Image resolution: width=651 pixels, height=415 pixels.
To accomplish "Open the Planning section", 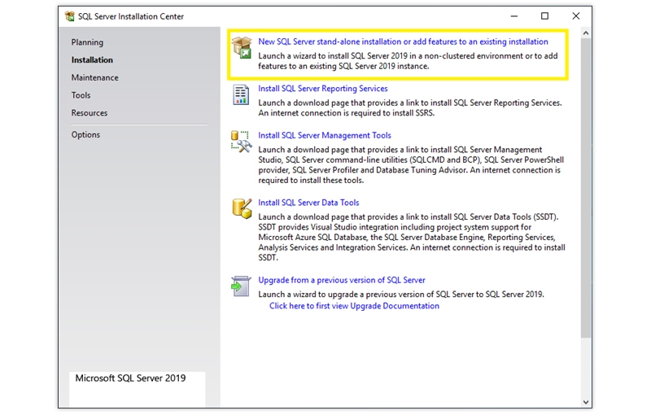I will [87, 42].
